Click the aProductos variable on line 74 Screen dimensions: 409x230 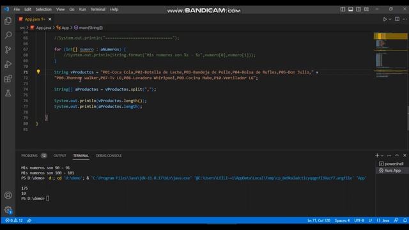click(x=87, y=89)
